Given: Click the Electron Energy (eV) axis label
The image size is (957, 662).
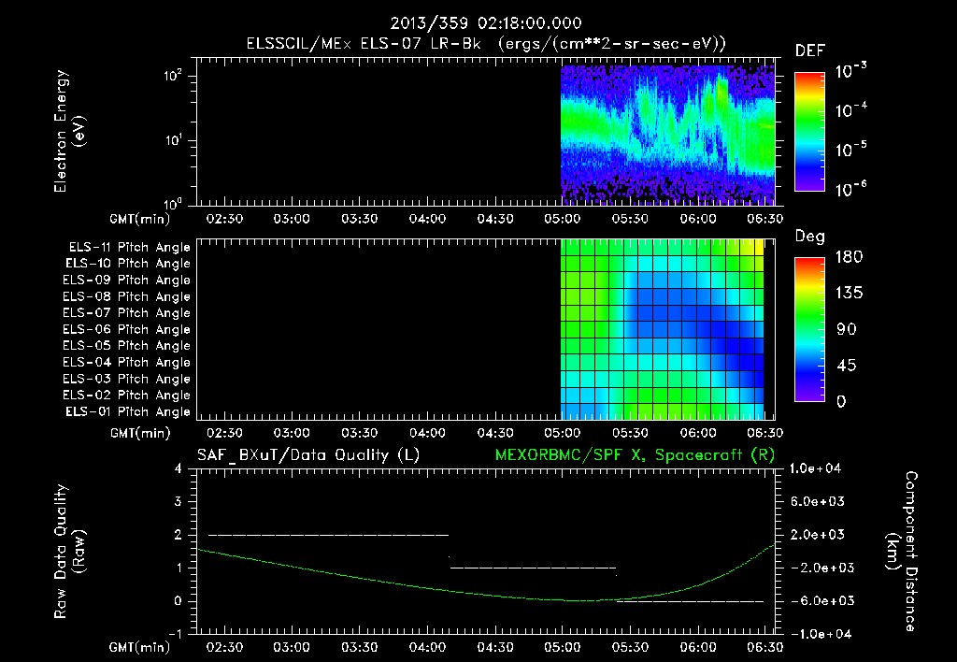Looking at the screenshot, I should (69, 131).
